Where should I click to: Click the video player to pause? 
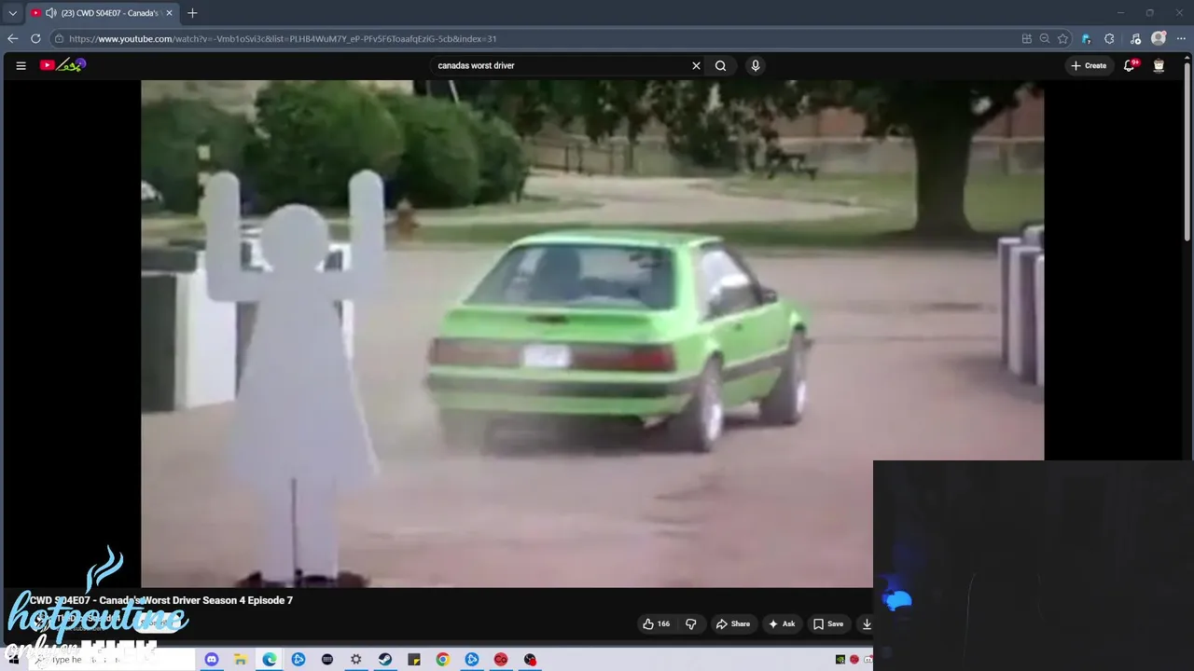coord(592,334)
